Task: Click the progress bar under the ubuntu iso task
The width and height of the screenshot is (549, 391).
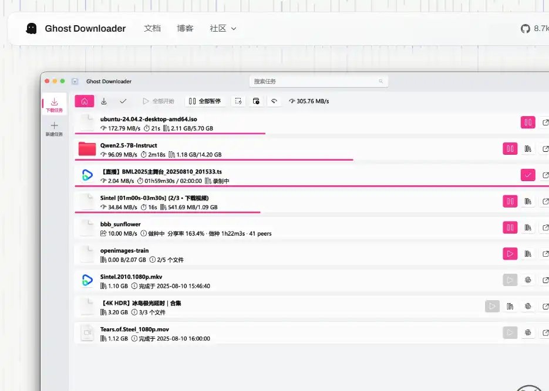Action: 170,133
